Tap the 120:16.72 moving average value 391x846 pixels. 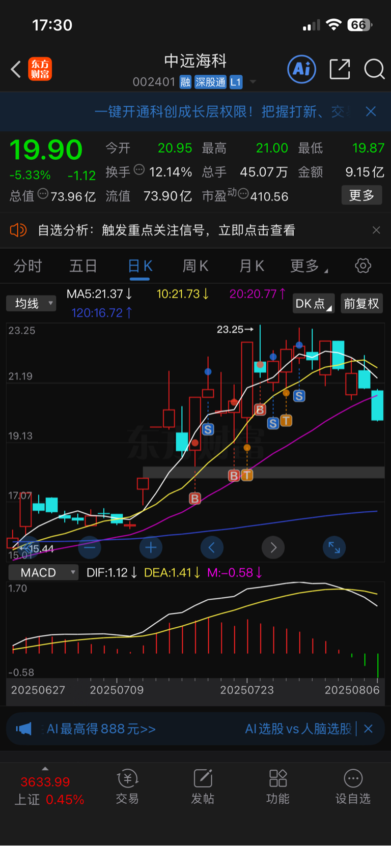click(x=102, y=313)
